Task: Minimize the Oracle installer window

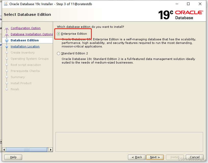Action: tap(177, 4)
